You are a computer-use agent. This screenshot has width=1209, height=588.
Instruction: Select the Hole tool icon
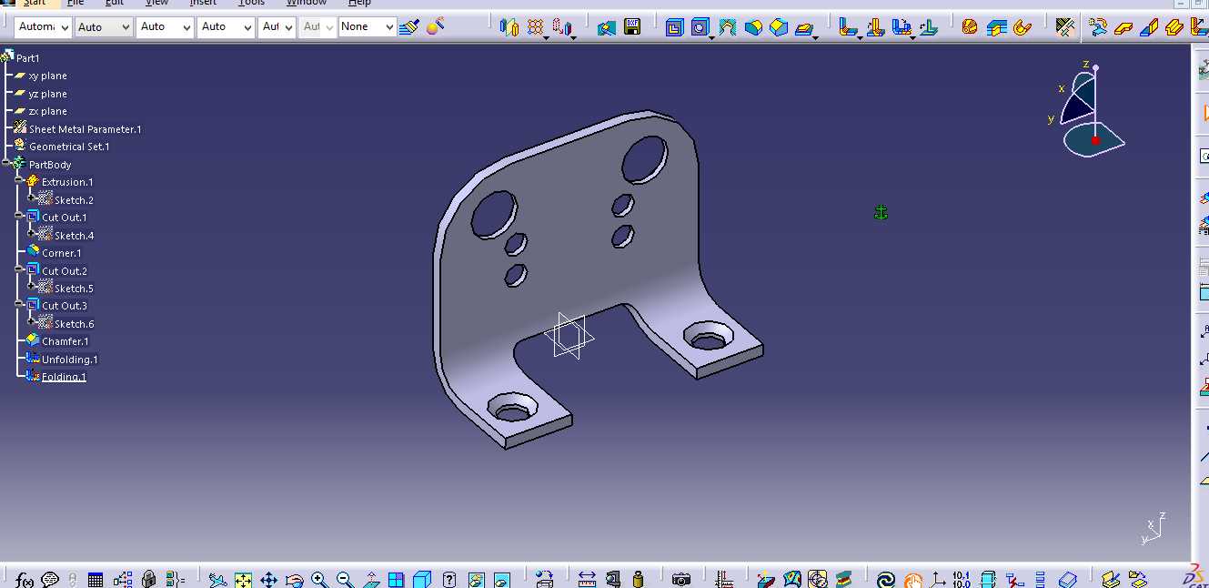pyautogui.click(x=700, y=28)
